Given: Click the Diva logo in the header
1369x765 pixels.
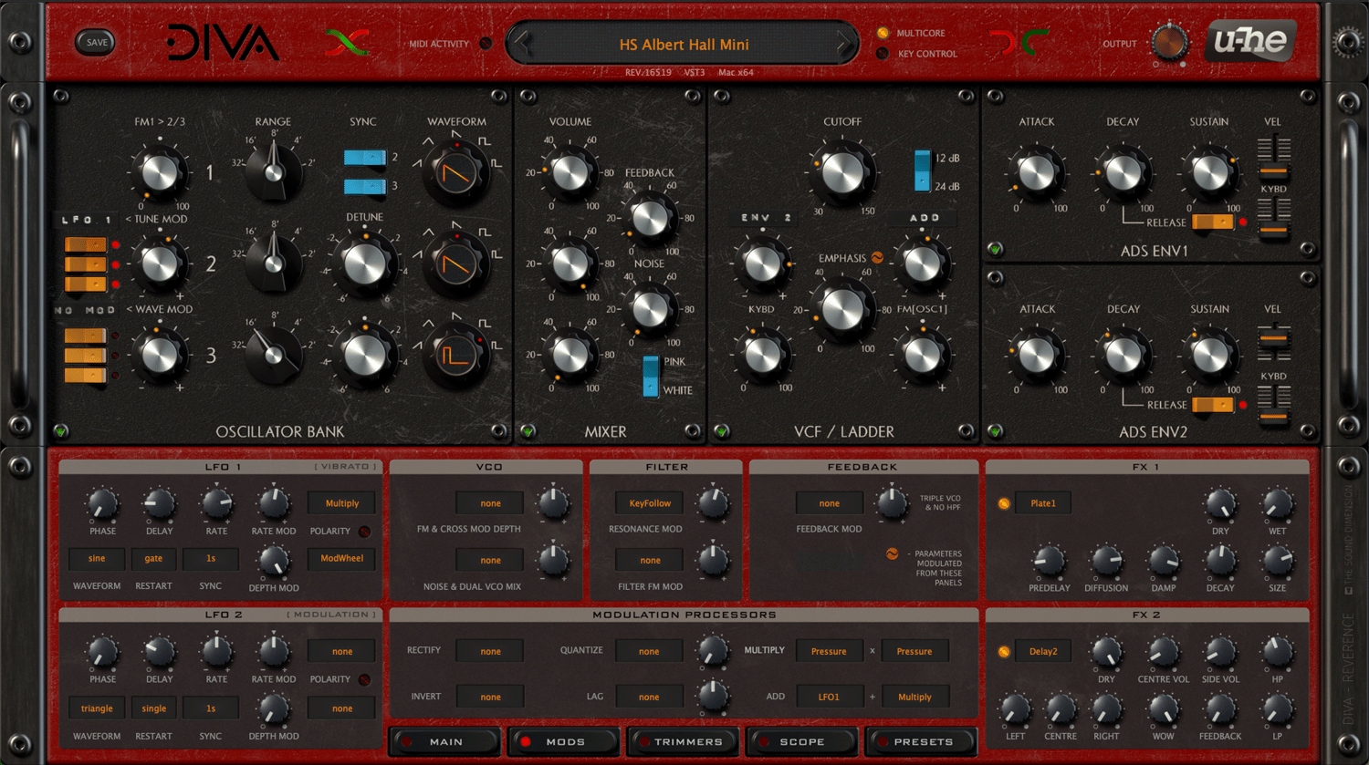Looking at the screenshot, I should (222, 42).
